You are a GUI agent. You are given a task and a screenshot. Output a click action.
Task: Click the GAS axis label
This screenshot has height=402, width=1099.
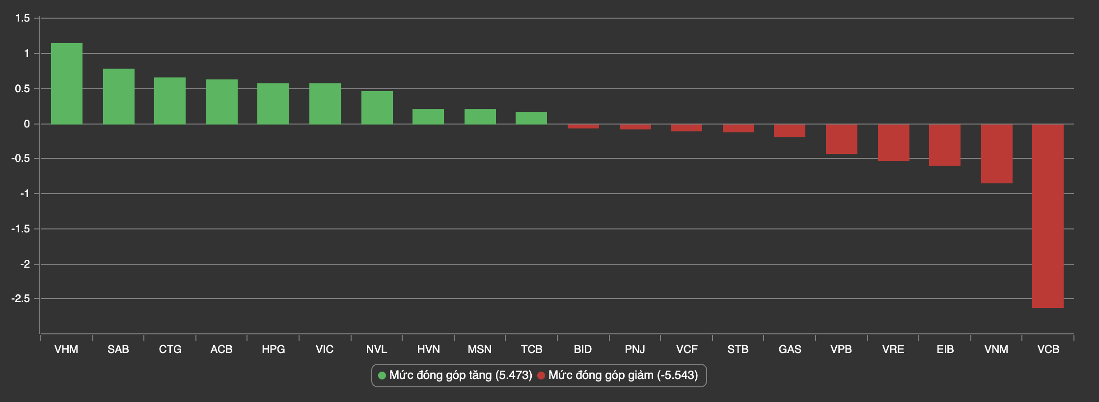[x=790, y=350]
